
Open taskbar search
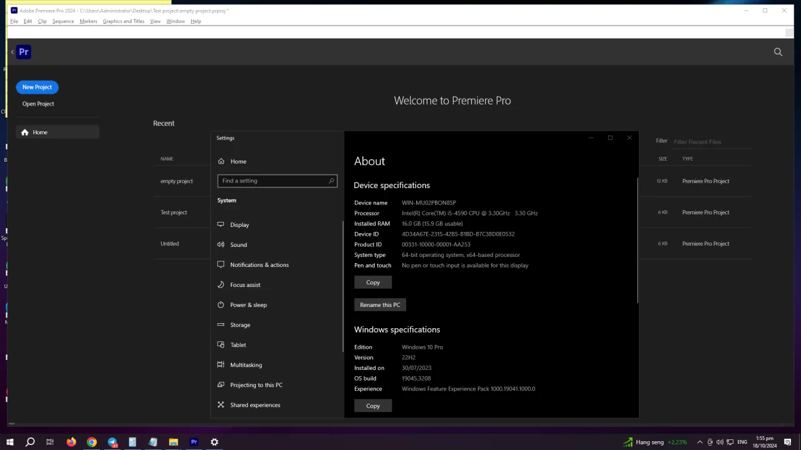pyautogui.click(x=30, y=442)
